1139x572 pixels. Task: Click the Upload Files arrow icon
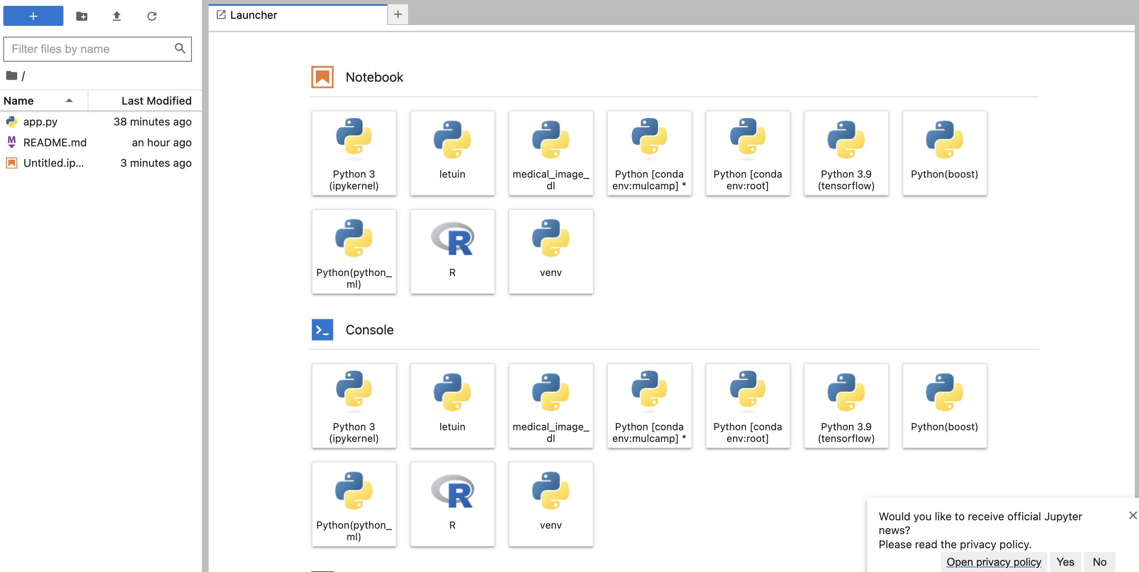[116, 16]
